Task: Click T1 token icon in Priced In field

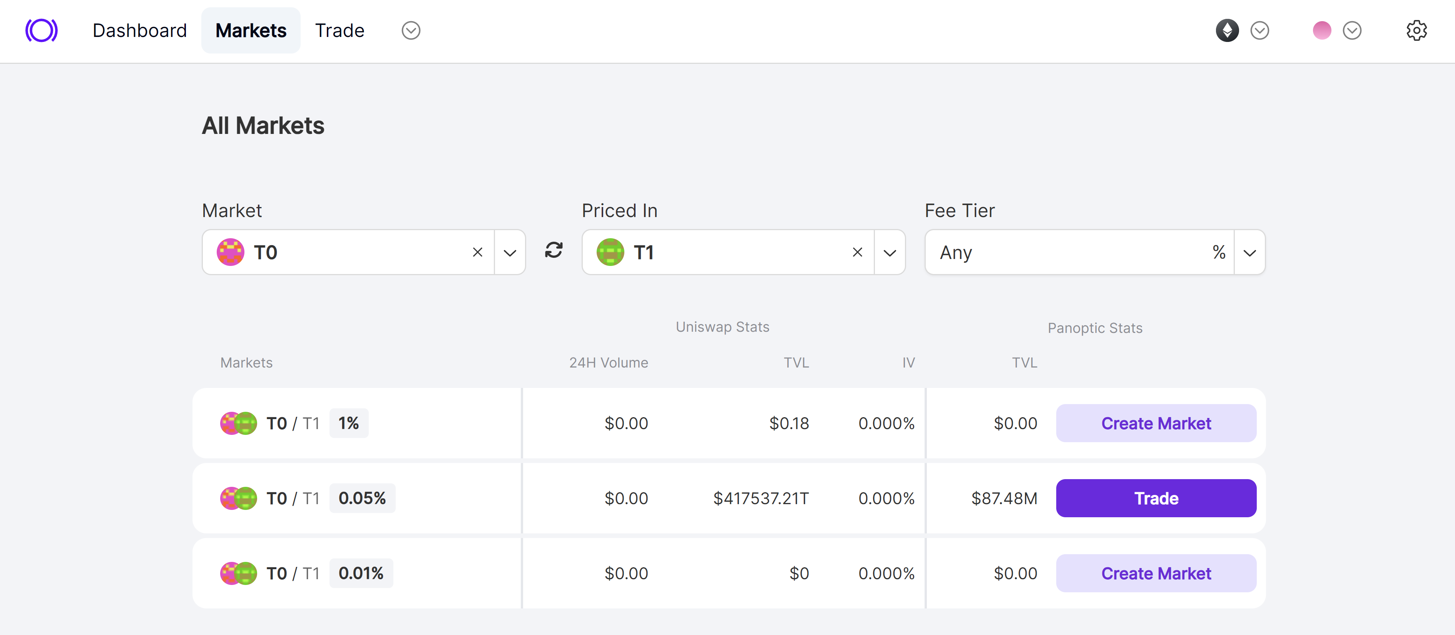Action: [x=610, y=252]
